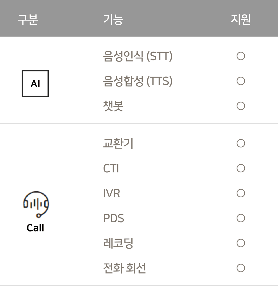
Task: Open the 음성인식 (STT) feature text
Action: [x=138, y=56]
